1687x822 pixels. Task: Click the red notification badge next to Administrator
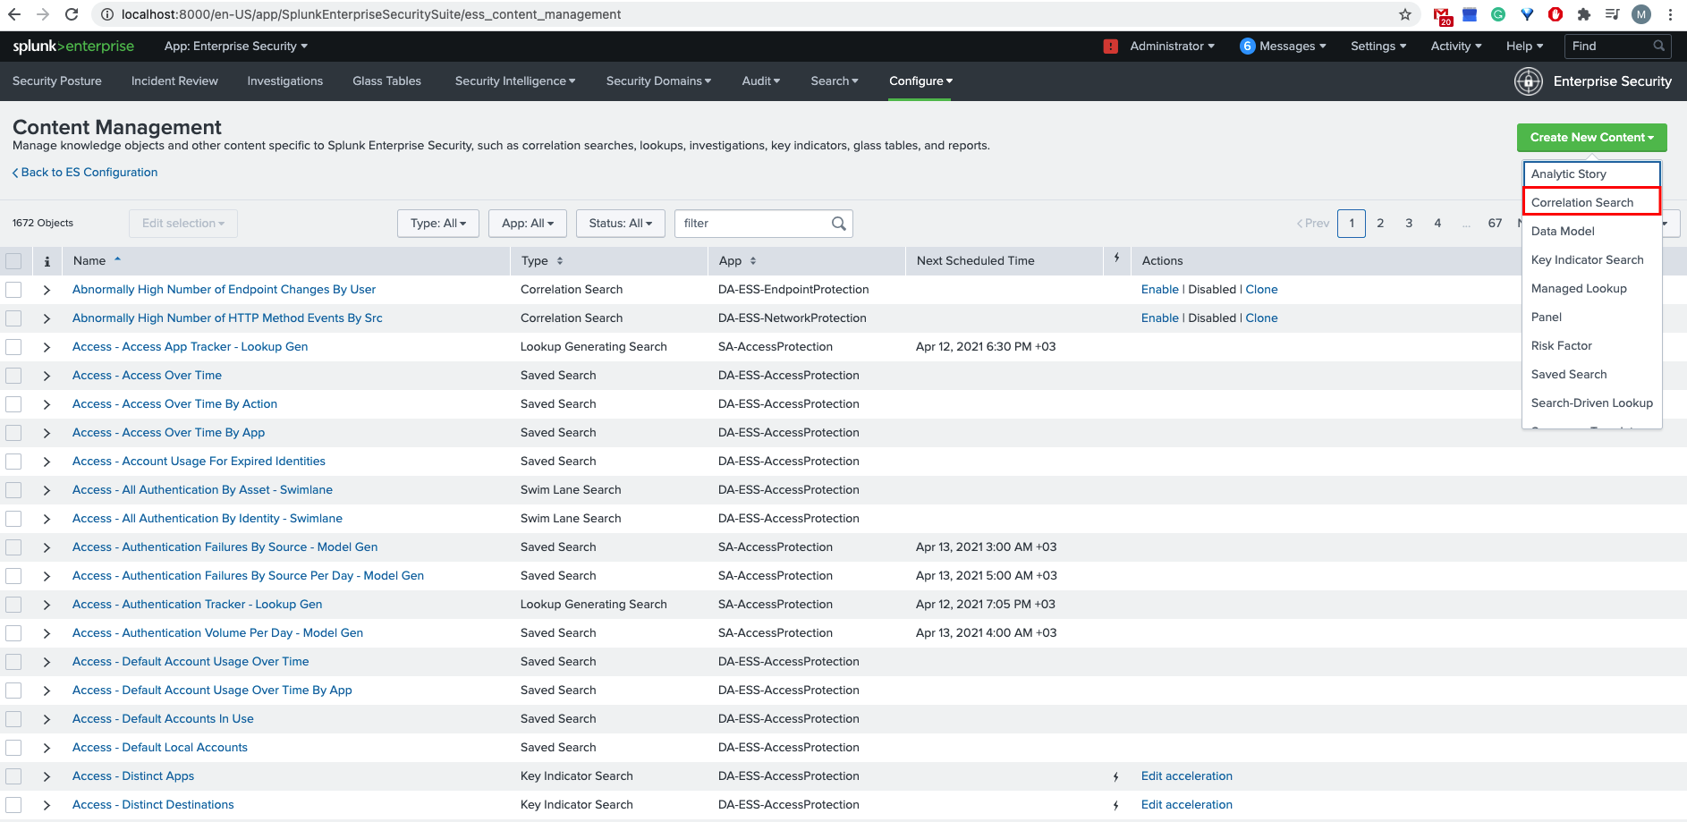coord(1110,46)
